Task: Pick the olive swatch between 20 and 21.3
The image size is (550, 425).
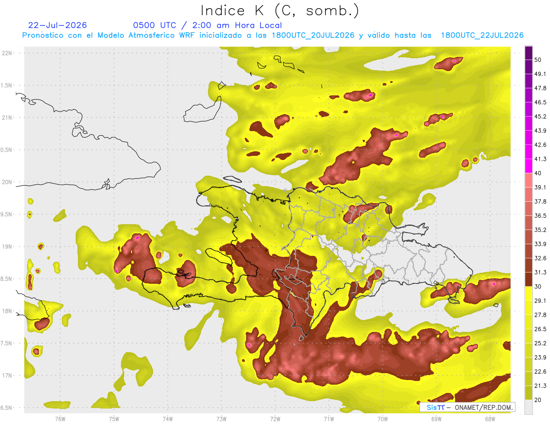Action: click(x=528, y=393)
